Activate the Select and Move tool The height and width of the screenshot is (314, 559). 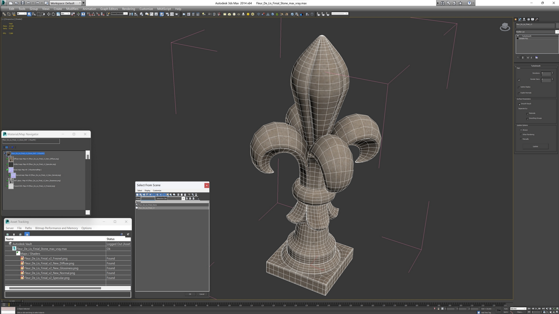pos(49,14)
